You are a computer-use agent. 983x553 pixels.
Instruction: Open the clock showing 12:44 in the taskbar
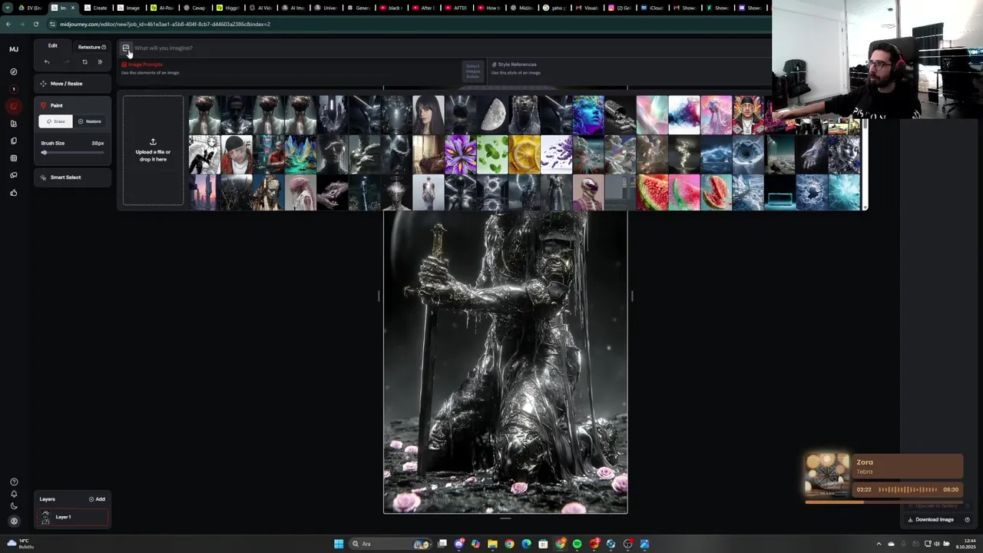pyautogui.click(x=968, y=544)
